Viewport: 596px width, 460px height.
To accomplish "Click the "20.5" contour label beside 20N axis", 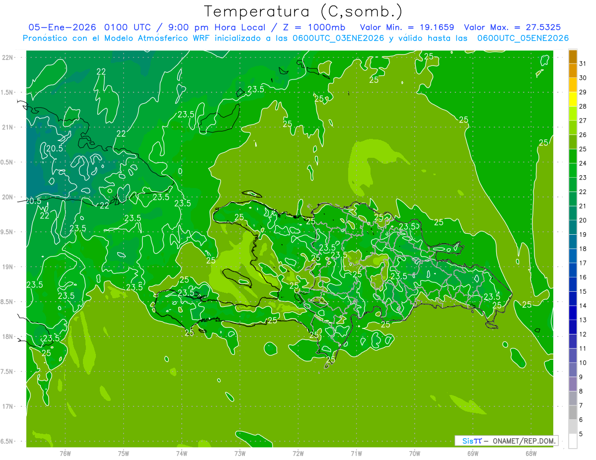I will (33, 201).
